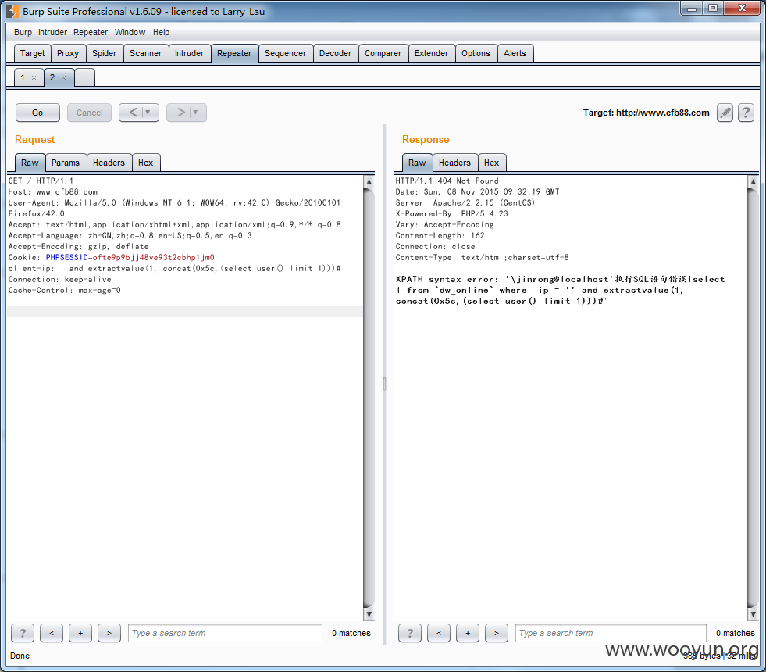The height and width of the screenshot is (672, 766).
Task: Click Request scrollbar down arrow
Action: tap(369, 614)
